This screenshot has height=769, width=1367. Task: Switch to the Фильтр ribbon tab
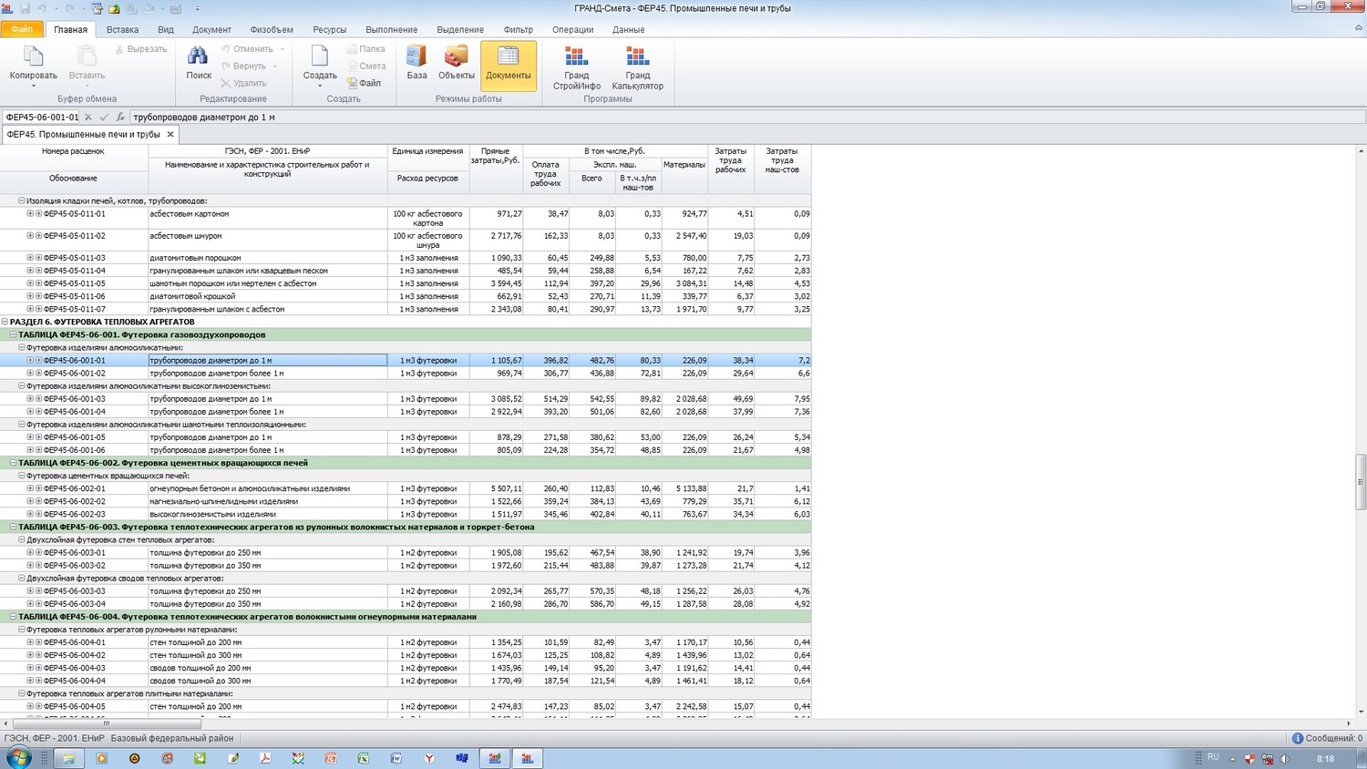point(518,29)
